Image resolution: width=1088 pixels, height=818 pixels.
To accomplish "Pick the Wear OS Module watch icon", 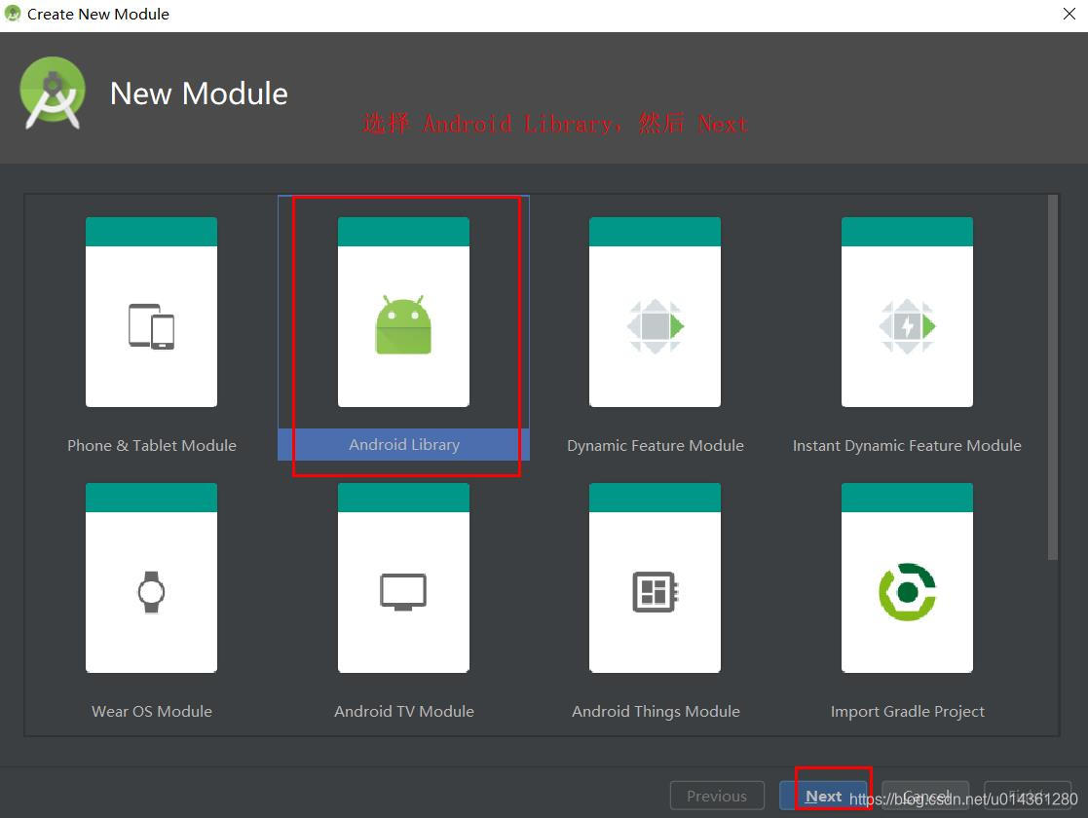I will coord(151,592).
